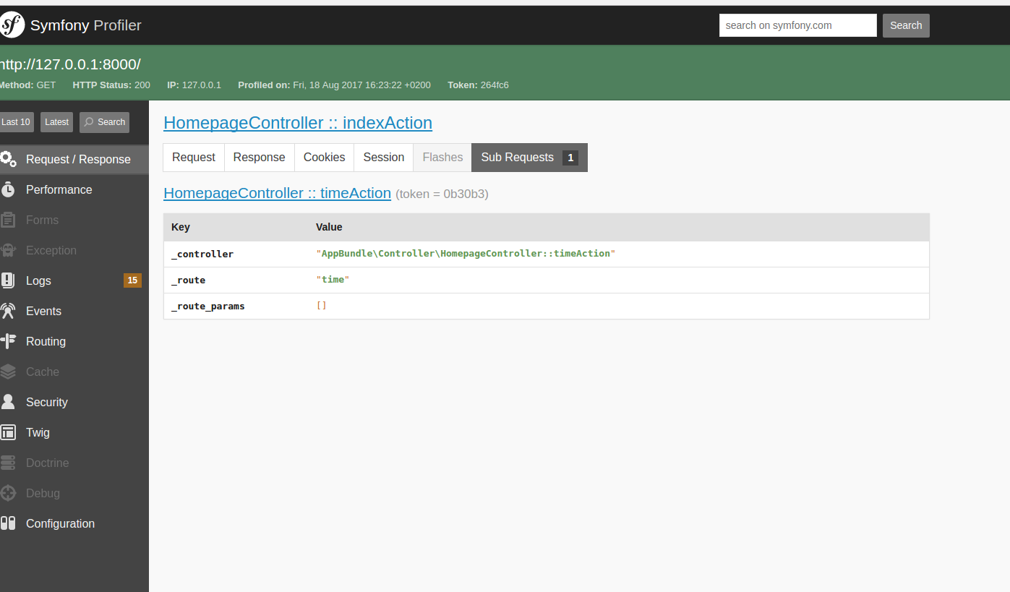Viewport: 1010px width, 592px height.
Task: Click the empty array [] value
Action: coord(322,306)
